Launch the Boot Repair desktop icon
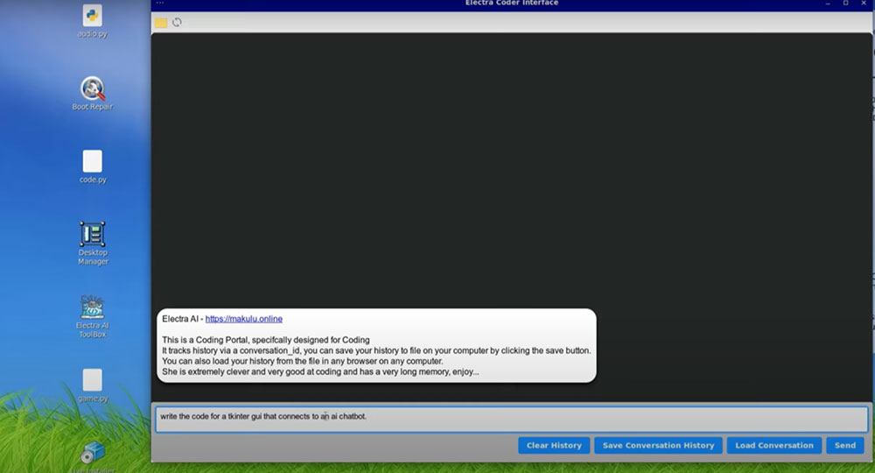 click(x=93, y=93)
